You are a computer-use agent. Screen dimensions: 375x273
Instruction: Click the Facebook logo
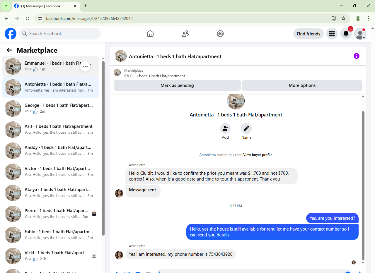tap(11, 34)
